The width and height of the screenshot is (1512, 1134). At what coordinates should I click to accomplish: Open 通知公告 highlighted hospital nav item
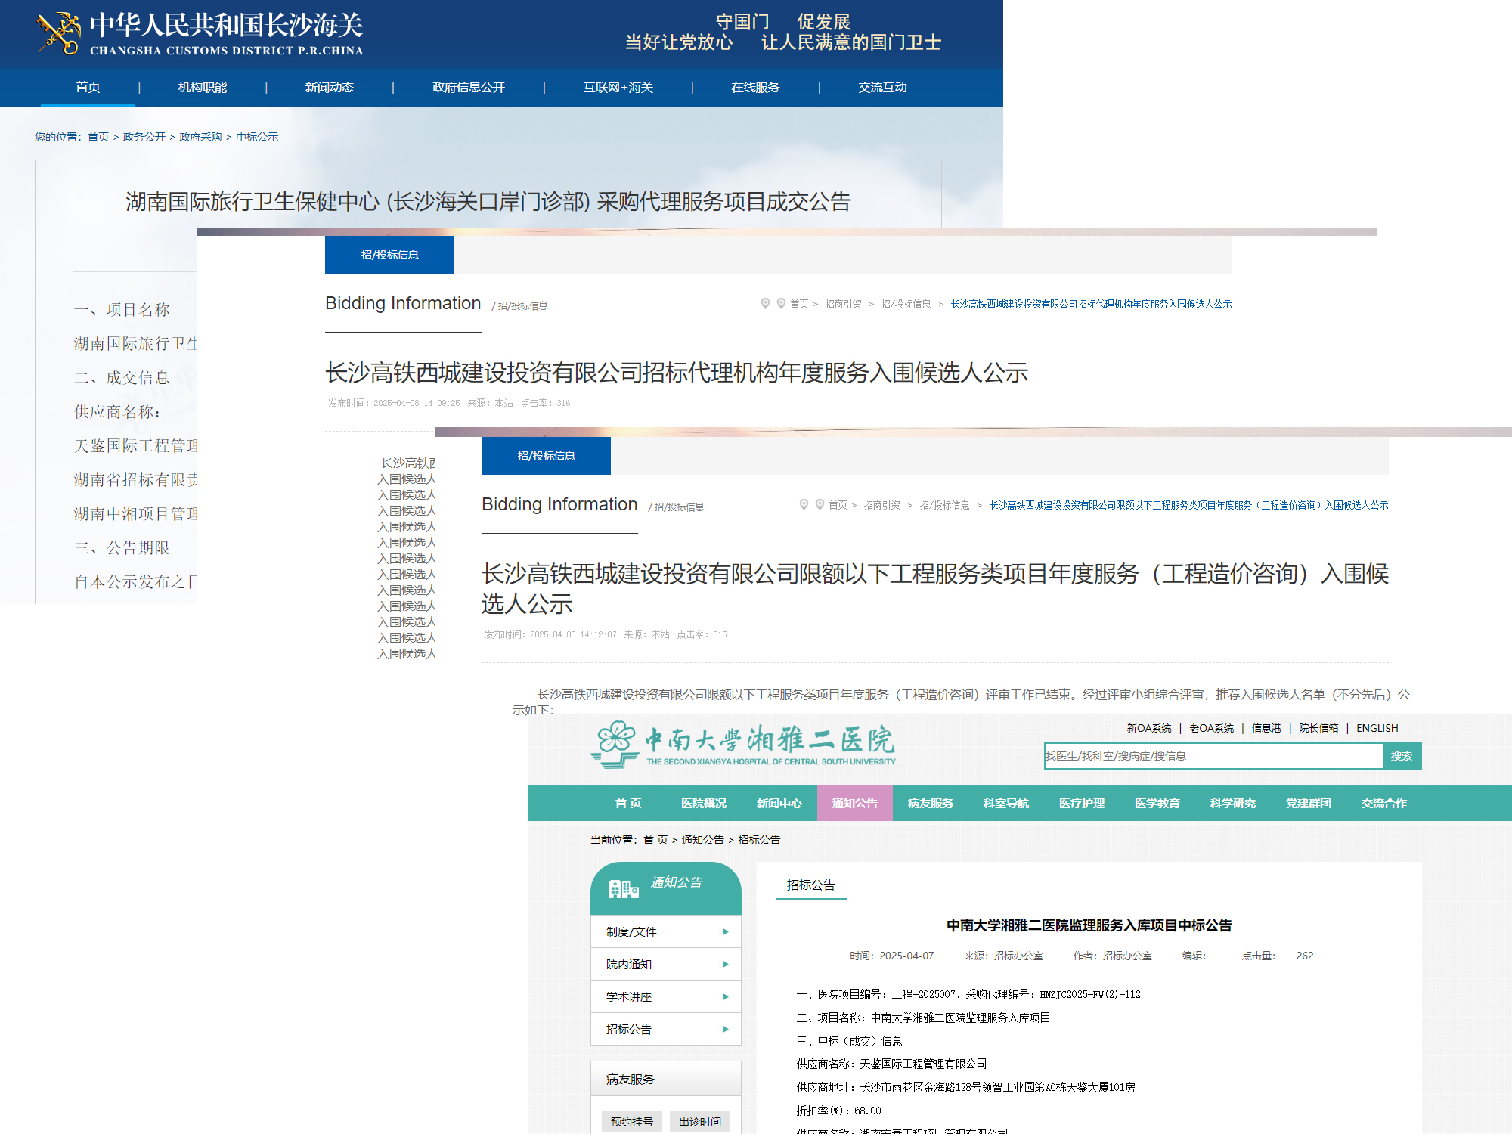click(855, 803)
